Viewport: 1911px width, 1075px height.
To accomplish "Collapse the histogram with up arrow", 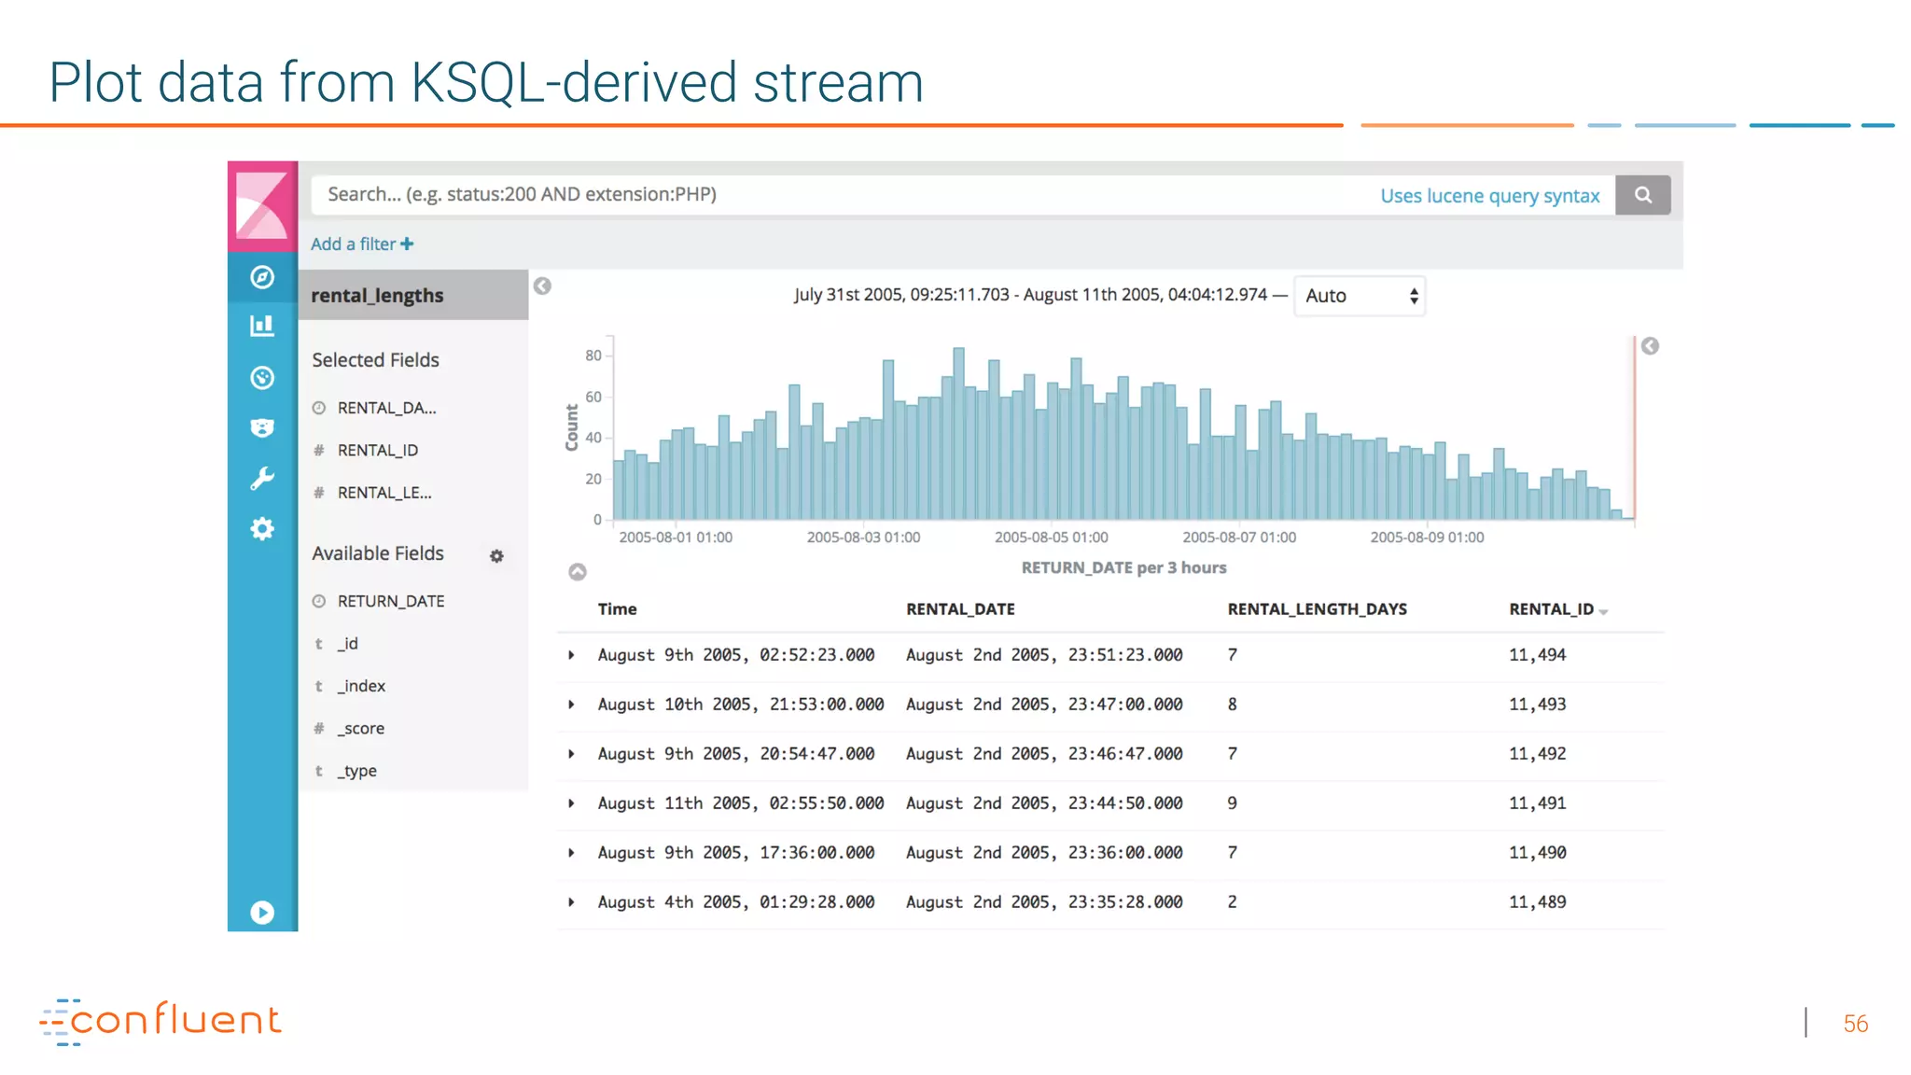I will click(x=578, y=572).
